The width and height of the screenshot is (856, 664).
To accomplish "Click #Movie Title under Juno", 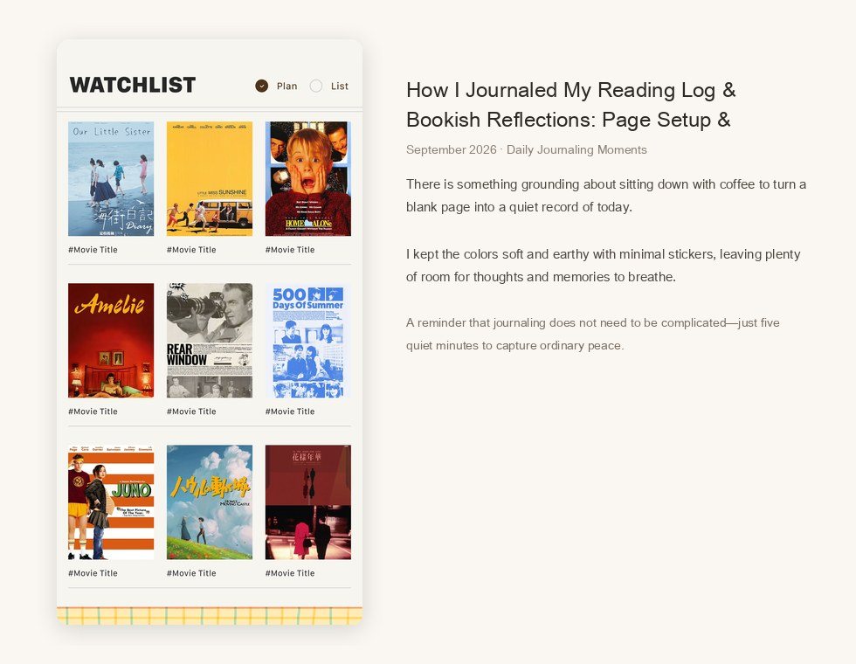I will pos(93,573).
